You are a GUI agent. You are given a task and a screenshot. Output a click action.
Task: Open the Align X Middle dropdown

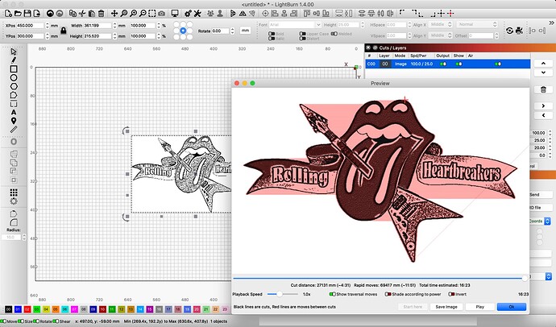tap(441, 24)
